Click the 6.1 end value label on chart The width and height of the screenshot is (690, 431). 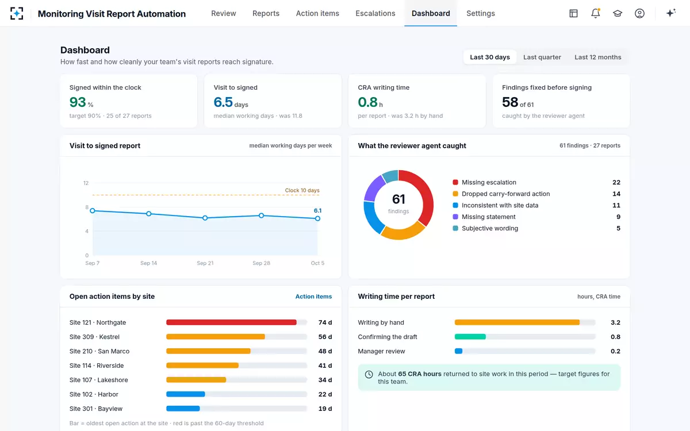click(x=317, y=210)
